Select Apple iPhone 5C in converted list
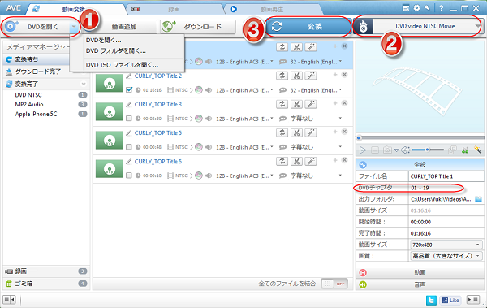The height and width of the screenshot is (308, 487). click(36, 114)
